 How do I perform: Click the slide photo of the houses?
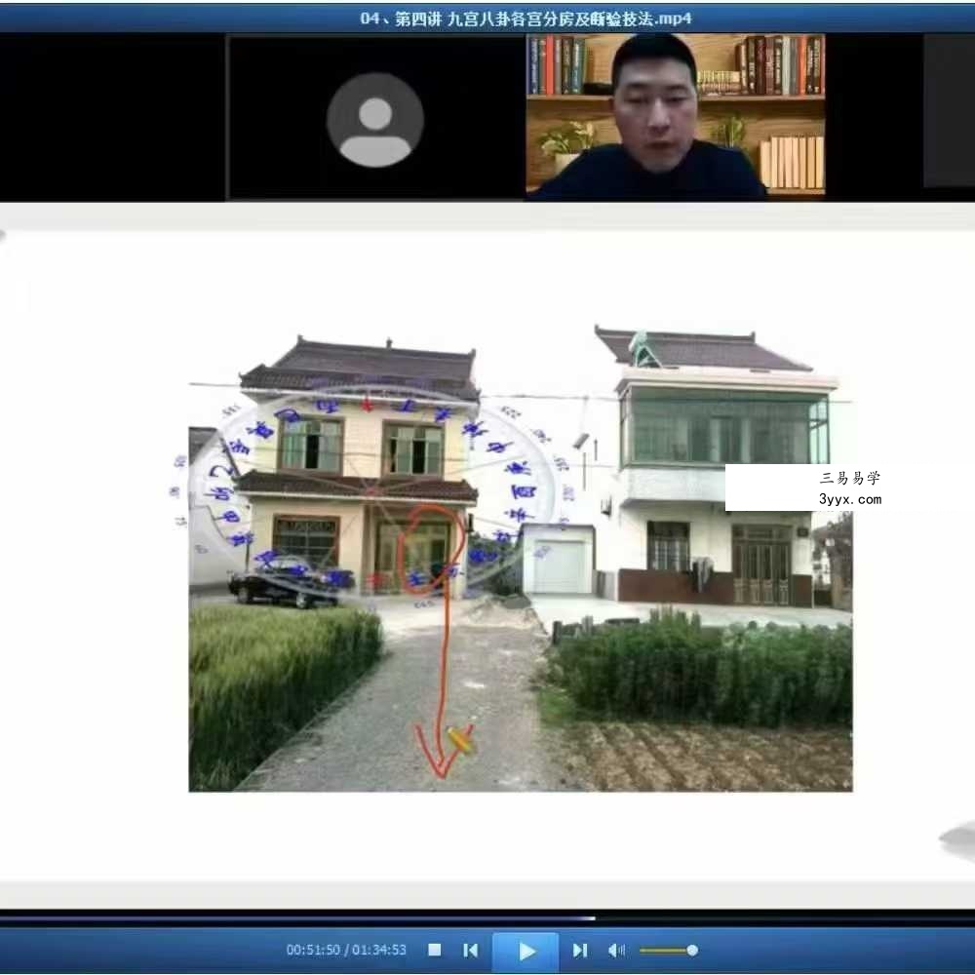point(521,558)
